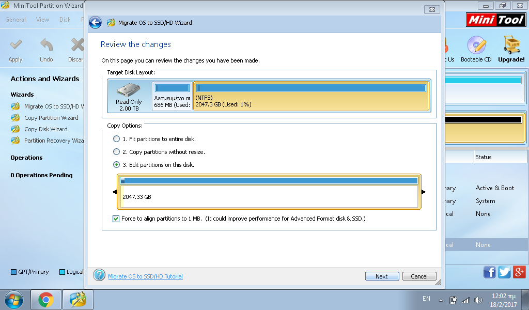Viewport: 529px width, 310px height.
Task: Select 'Copy partitions without resize' option
Action: 116,152
